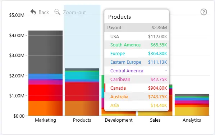
Task: Click the Products tooltip title
Action: pos(120,17)
